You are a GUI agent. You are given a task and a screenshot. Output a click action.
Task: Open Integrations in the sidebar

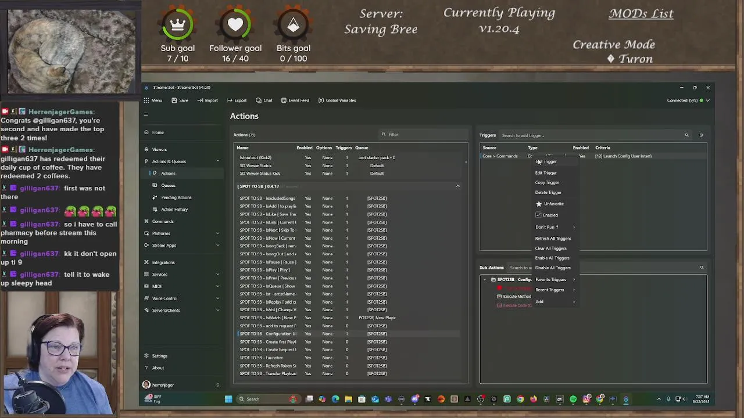coord(163,262)
